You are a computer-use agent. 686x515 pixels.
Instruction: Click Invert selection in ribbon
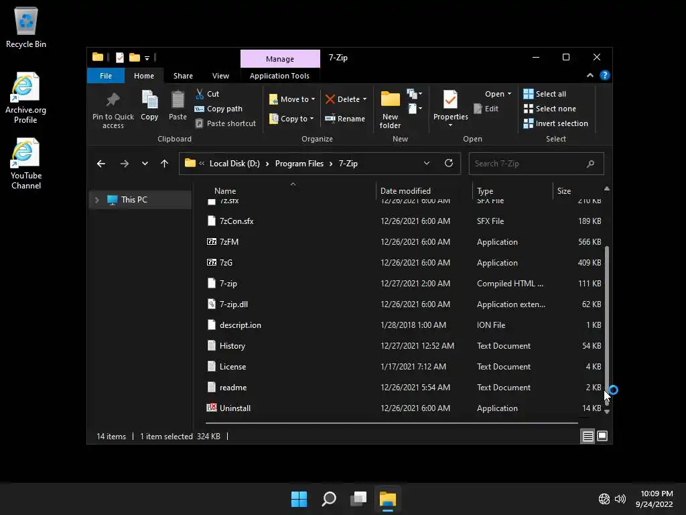pyautogui.click(x=555, y=123)
